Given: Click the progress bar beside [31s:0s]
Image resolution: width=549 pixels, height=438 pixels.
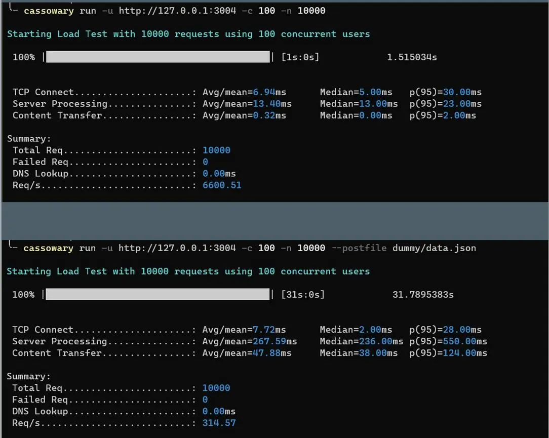Looking at the screenshot, I should point(158,294).
